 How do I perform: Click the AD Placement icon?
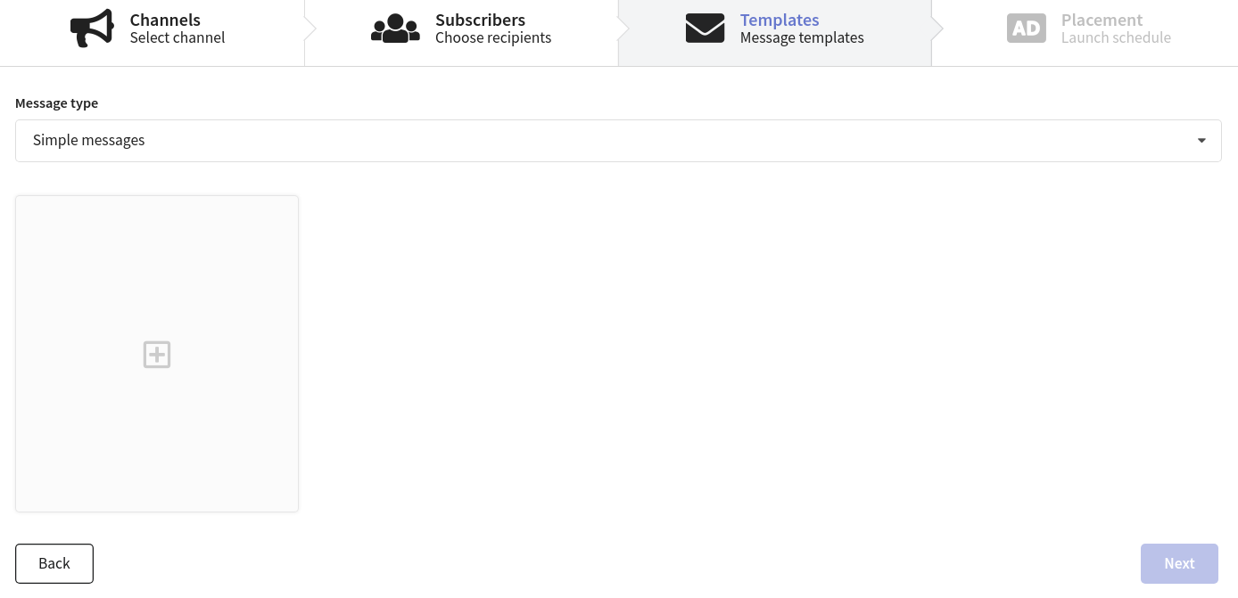coord(1027,29)
